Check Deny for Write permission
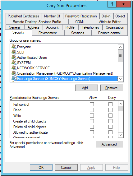Viewport: 133px width, 176px height. (110, 115)
